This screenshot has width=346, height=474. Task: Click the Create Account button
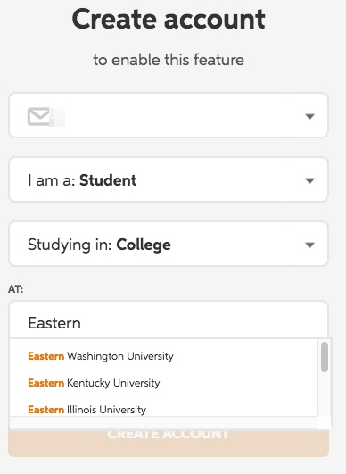(x=169, y=442)
